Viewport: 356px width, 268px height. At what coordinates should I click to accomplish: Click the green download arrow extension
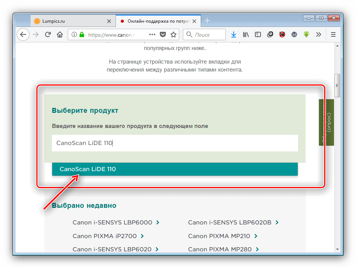tap(306, 34)
